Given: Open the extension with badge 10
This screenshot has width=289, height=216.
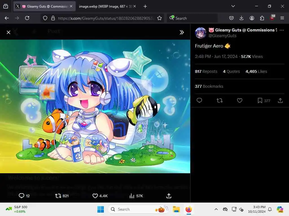Looking at the screenshot, I should [x=272, y=18].
